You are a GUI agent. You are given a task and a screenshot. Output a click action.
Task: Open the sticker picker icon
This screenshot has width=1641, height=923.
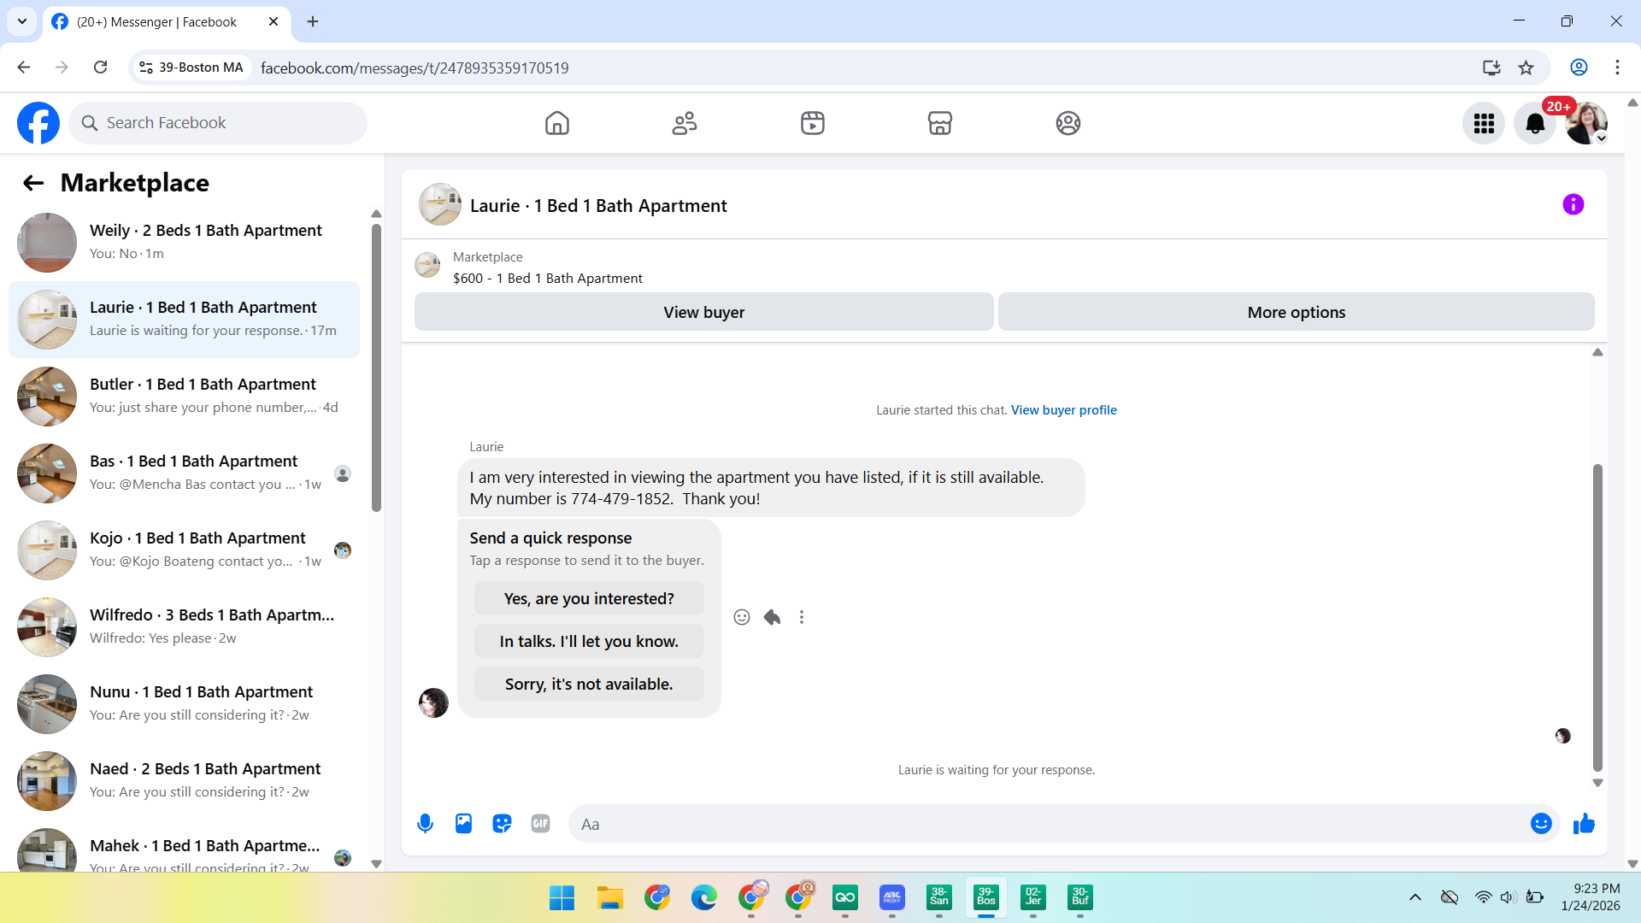tap(502, 824)
